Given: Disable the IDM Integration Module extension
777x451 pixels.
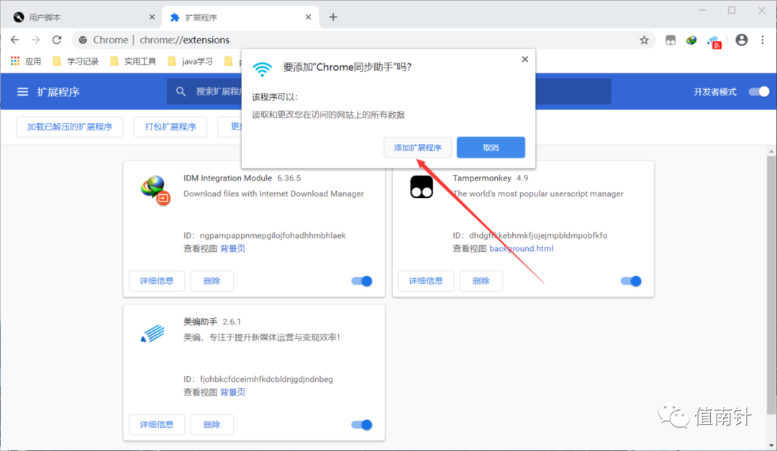Looking at the screenshot, I should [362, 281].
